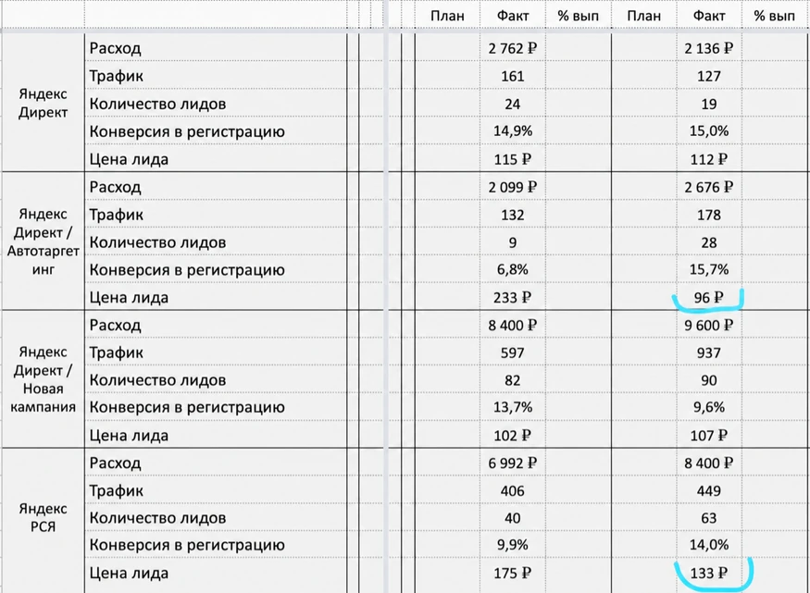Image resolution: width=810 pixels, height=593 pixels.
Task: Select the 15,7% conversion cell
Action: [709, 269]
